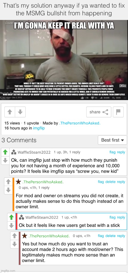Open the 'Best first' sort dropdown

pyautogui.click(x=112, y=140)
